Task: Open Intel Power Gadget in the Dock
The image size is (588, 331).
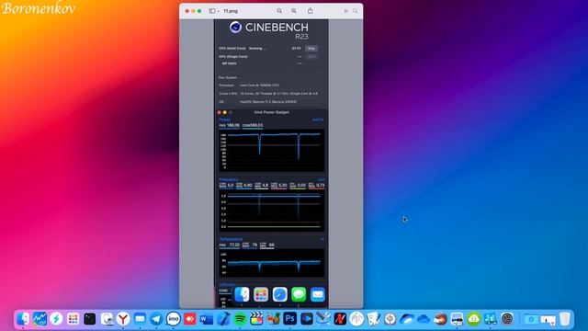Action: 40,319
